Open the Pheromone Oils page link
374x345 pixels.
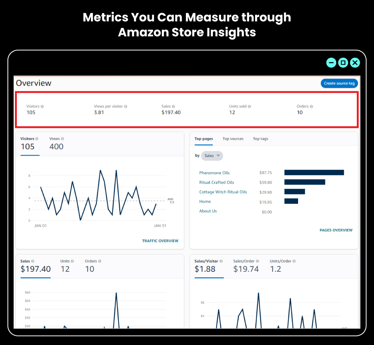214,173
